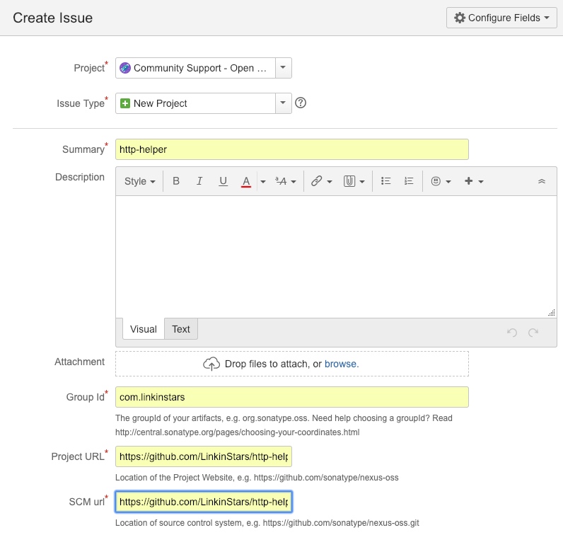563x535 pixels.
Task: Collapse the editor toolbar
Action: click(x=542, y=181)
